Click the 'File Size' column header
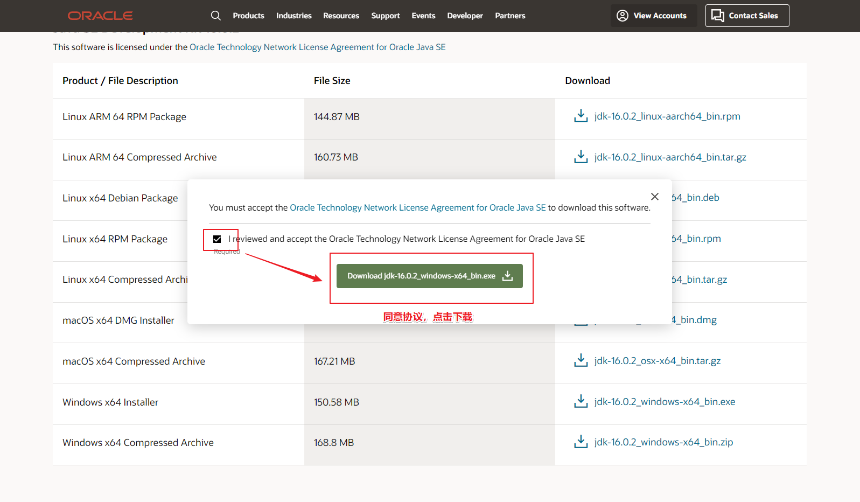 pos(332,80)
